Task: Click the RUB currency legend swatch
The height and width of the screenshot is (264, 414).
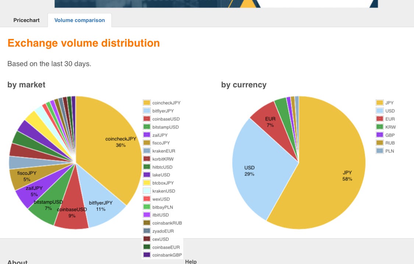Action: point(380,142)
